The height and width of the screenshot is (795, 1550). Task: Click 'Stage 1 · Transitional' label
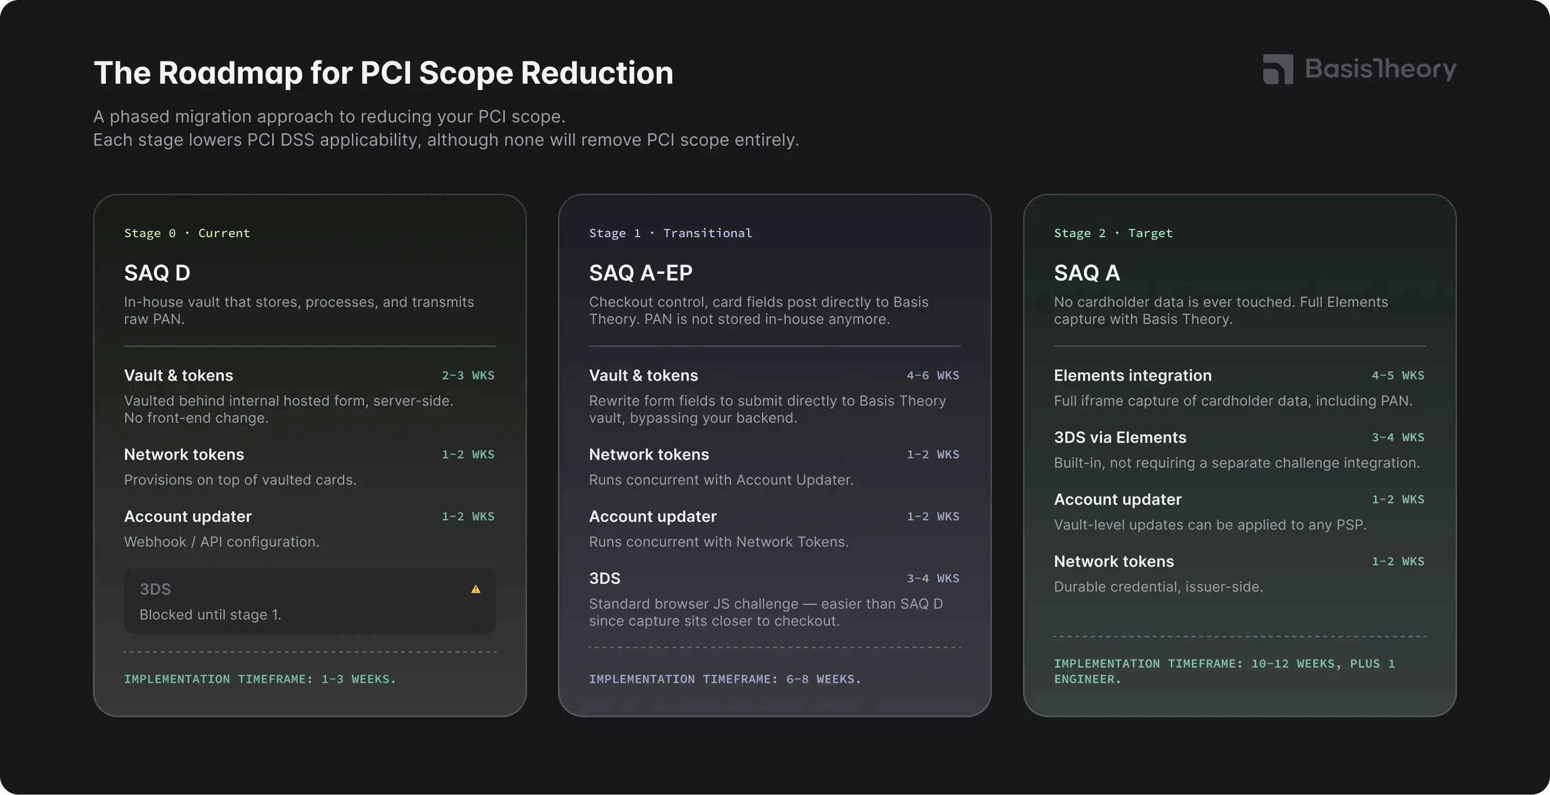pyautogui.click(x=670, y=233)
